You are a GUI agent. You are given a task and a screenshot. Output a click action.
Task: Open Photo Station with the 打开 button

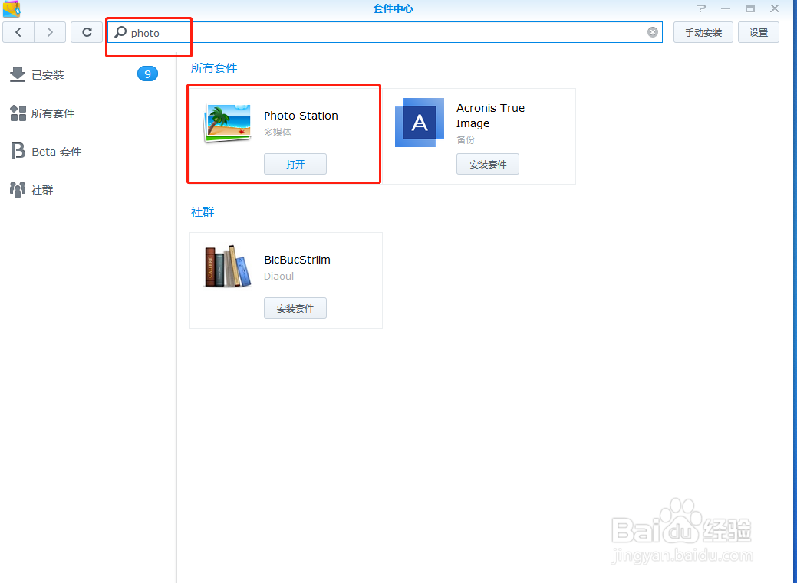pyautogui.click(x=295, y=164)
